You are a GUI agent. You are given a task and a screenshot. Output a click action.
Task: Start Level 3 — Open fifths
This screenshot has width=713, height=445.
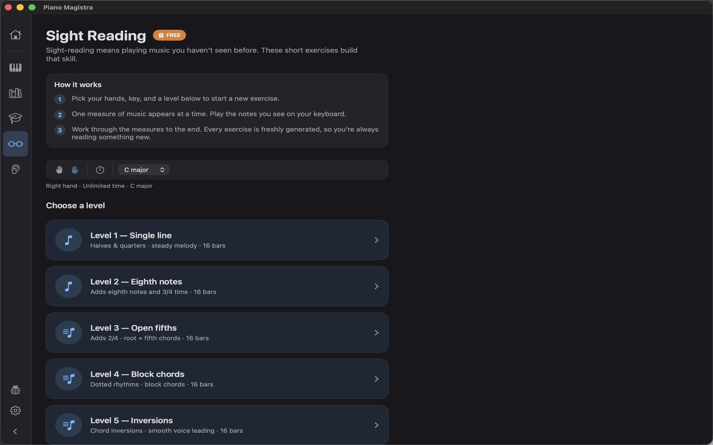pyautogui.click(x=217, y=333)
